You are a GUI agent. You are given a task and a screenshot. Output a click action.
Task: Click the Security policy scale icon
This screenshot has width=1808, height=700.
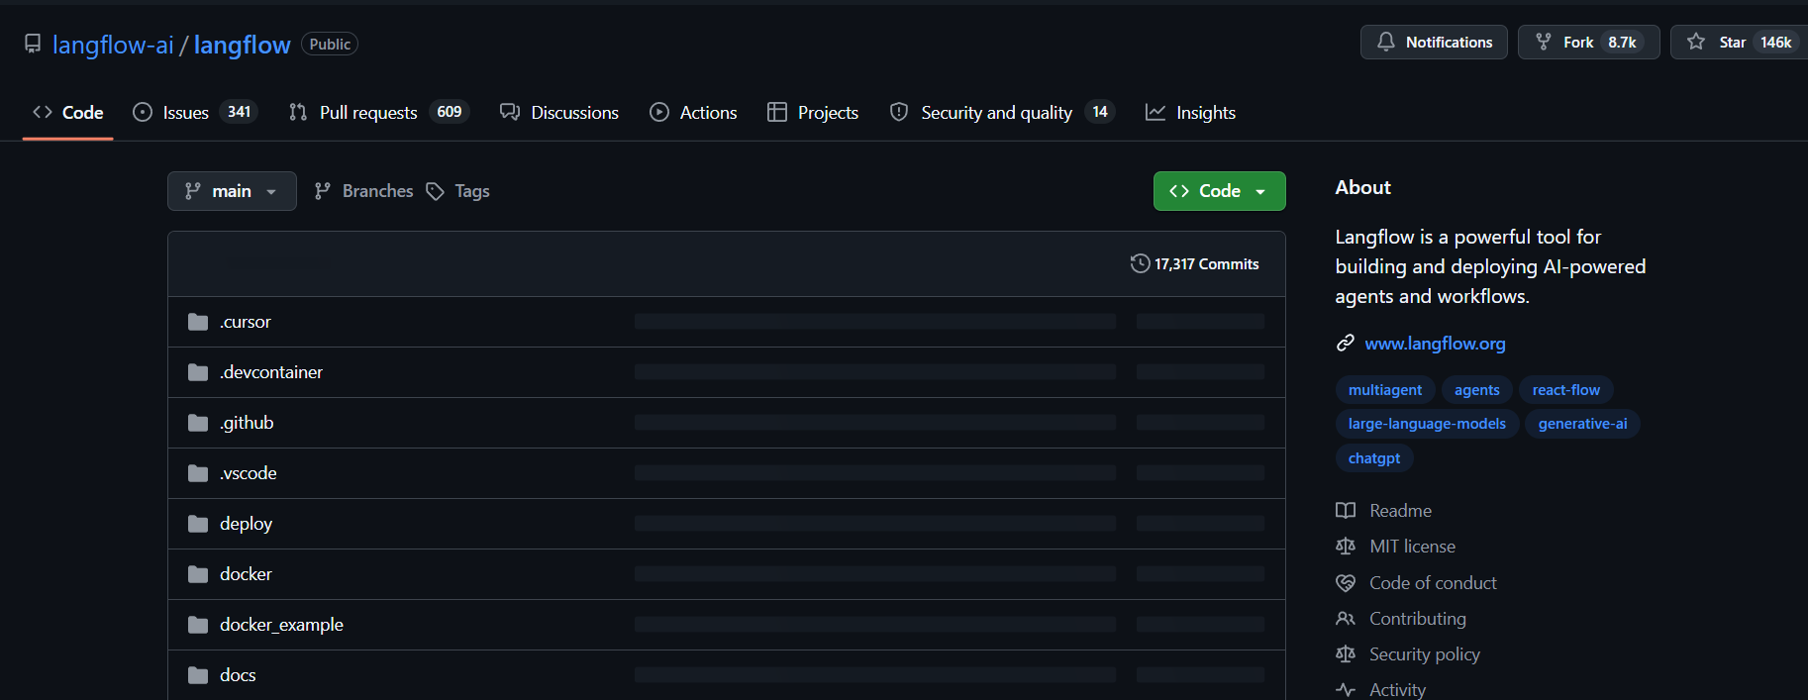tap(1346, 654)
